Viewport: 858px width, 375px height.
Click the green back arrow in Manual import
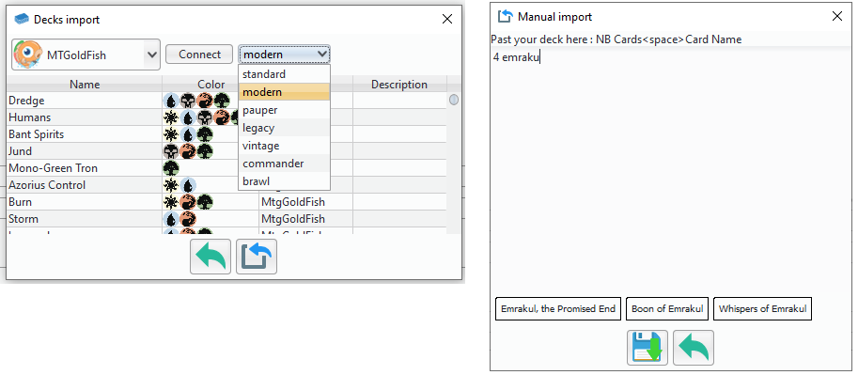point(694,348)
